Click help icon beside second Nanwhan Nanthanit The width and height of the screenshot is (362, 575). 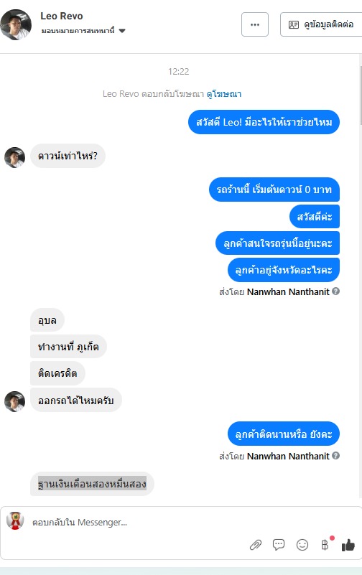coord(335,455)
